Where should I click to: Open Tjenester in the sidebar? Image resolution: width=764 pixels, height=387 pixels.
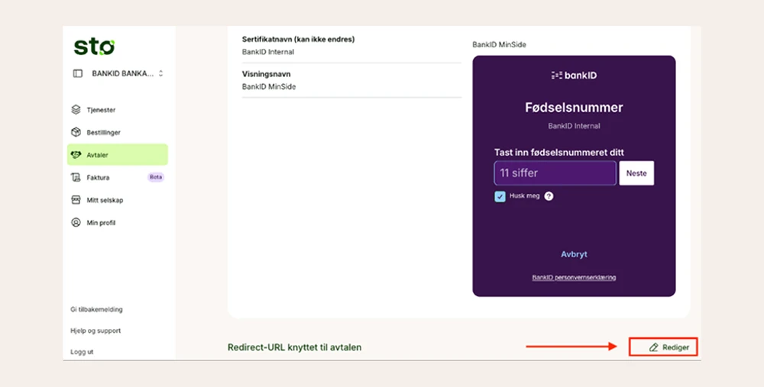[x=101, y=110]
